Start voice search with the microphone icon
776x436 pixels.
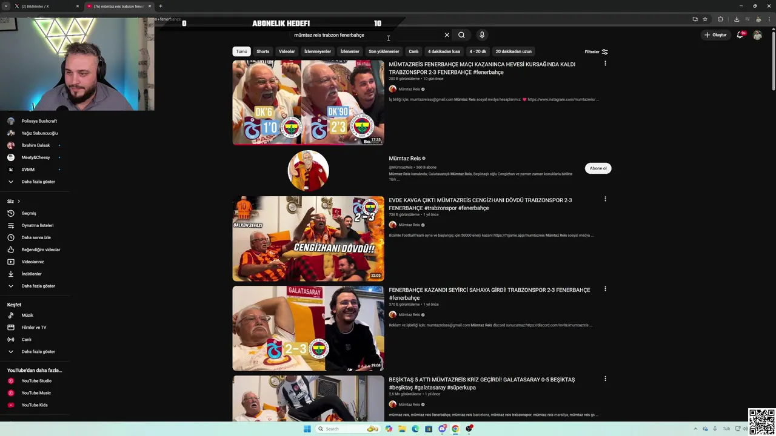[x=482, y=35]
